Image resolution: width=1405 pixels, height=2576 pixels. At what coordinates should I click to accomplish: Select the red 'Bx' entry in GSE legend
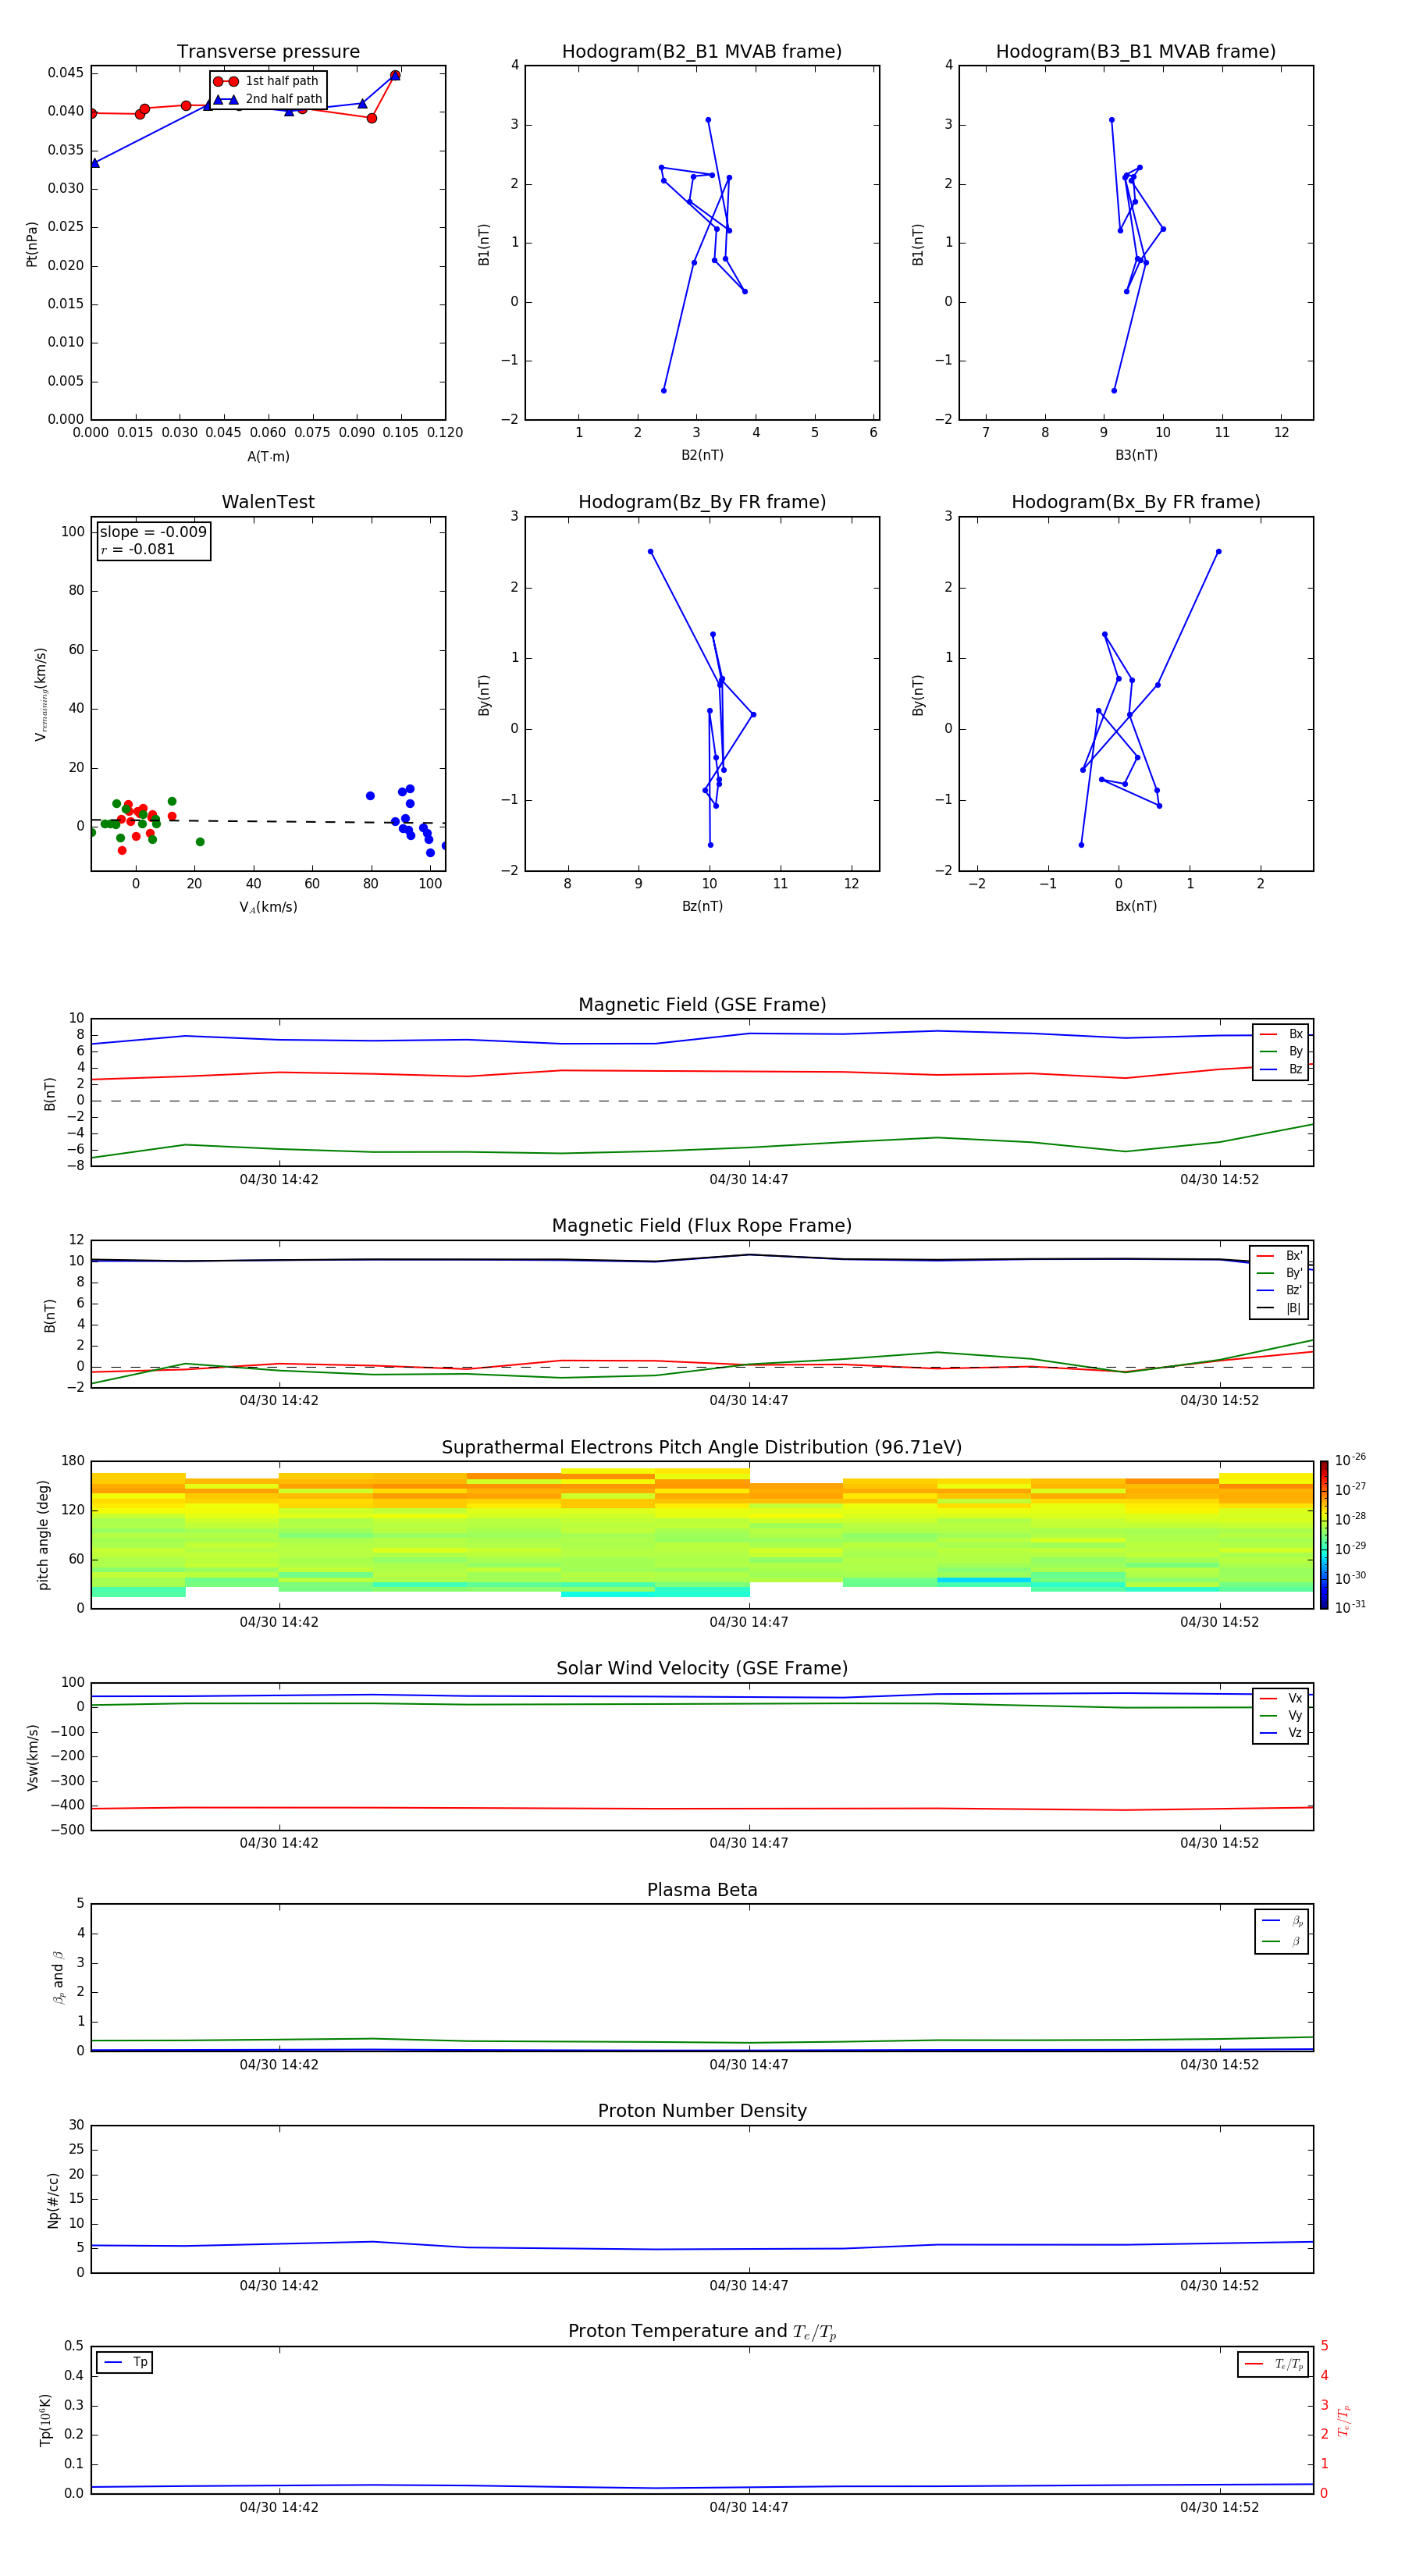(1281, 1034)
